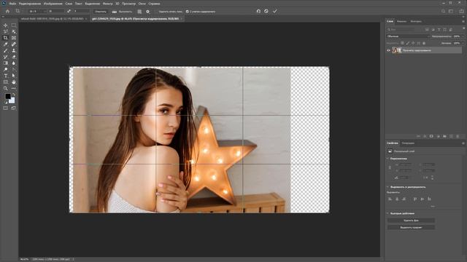Image resolution: width=467 pixels, height=262 pixels.
Task: Toggle layer filtering switch on
Action: coord(464,28)
